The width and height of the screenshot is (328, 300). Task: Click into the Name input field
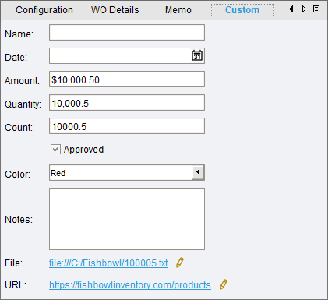click(127, 32)
